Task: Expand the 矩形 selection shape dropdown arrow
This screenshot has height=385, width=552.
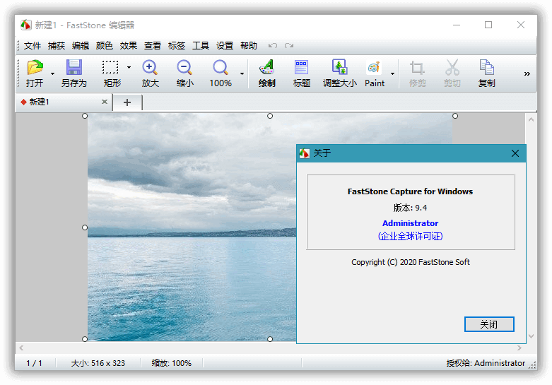Action: coord(129,68)
